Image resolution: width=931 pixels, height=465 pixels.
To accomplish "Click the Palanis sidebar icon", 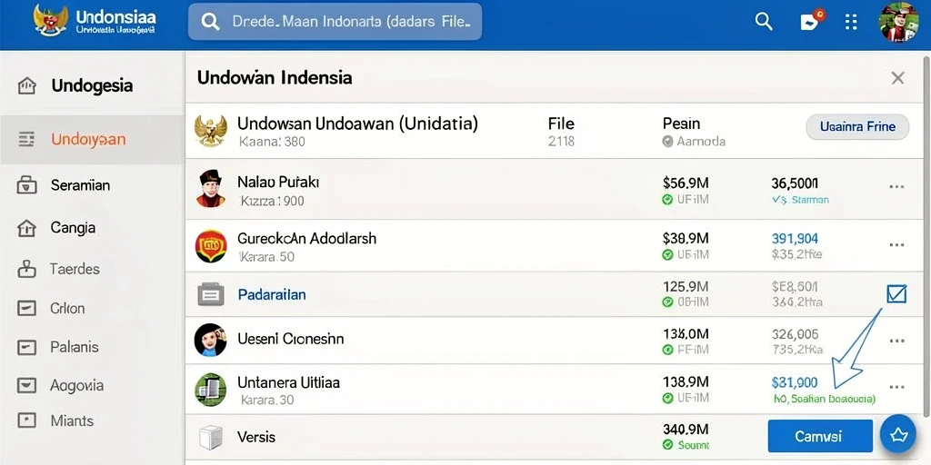I will click(x=26, y=347).
